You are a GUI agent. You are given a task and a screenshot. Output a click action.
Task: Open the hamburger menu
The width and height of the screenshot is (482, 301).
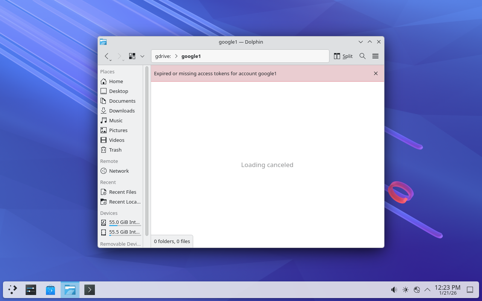click(375, 56)
